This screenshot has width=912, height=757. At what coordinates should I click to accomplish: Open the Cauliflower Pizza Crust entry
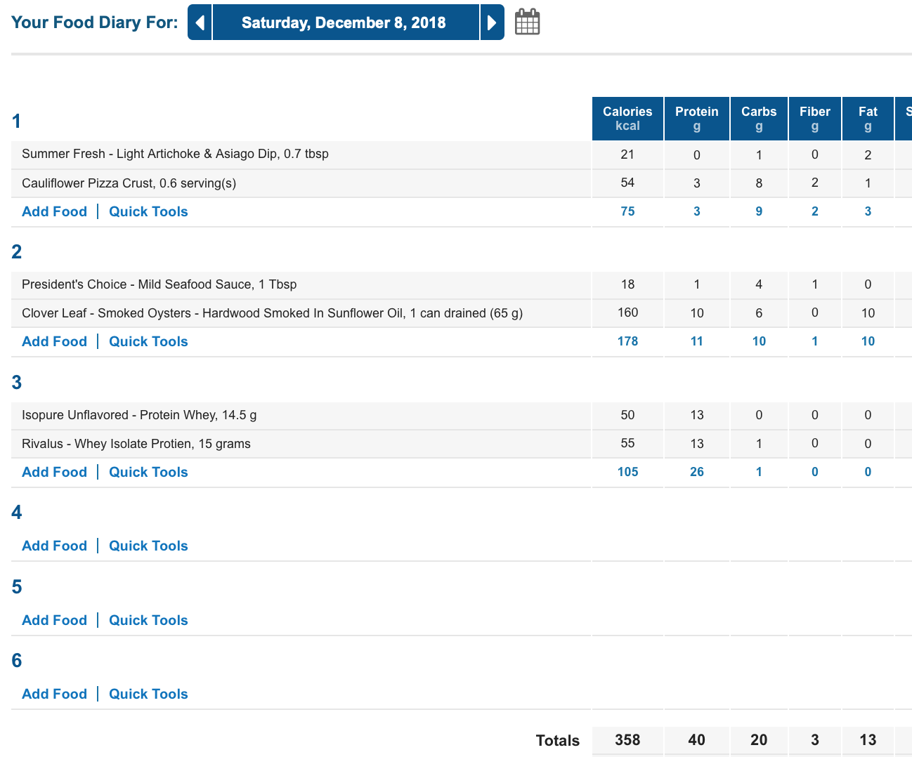pos(129,183)
